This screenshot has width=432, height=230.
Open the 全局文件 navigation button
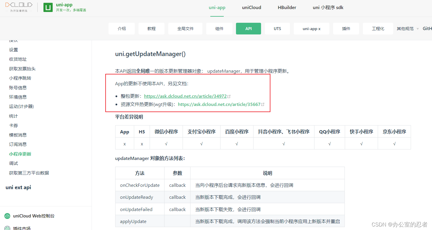pyautogui.click(x=186, y=29)
